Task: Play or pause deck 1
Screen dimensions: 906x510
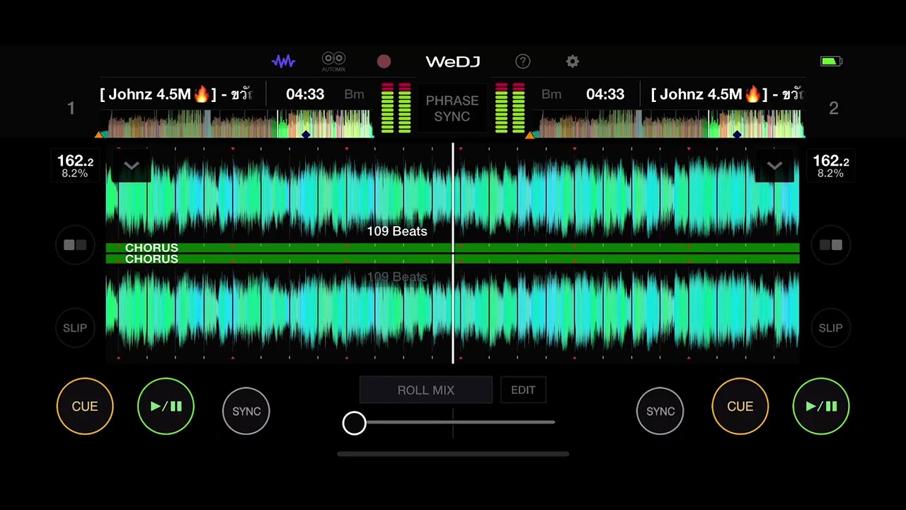Action: pyautogui.click(x=166, y=407)
